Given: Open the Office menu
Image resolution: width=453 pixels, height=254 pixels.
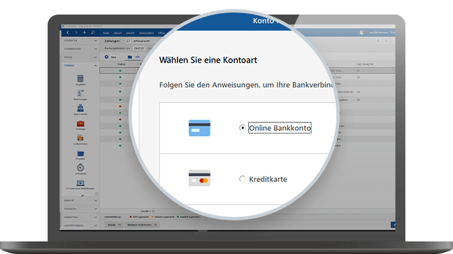Looking at the screenshot, I should (x=161, y=33).
